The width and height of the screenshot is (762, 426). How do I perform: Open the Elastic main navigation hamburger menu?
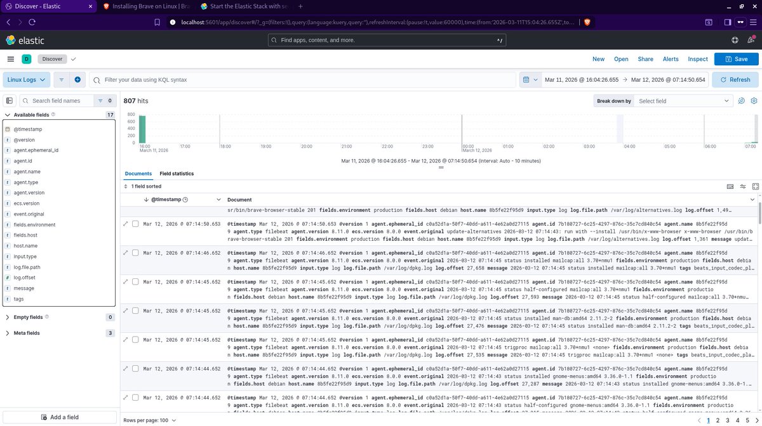10,59
